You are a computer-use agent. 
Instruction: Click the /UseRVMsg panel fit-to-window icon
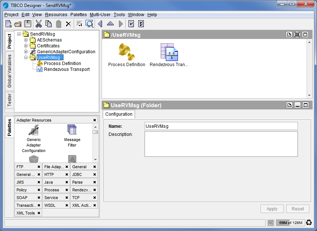297,35
